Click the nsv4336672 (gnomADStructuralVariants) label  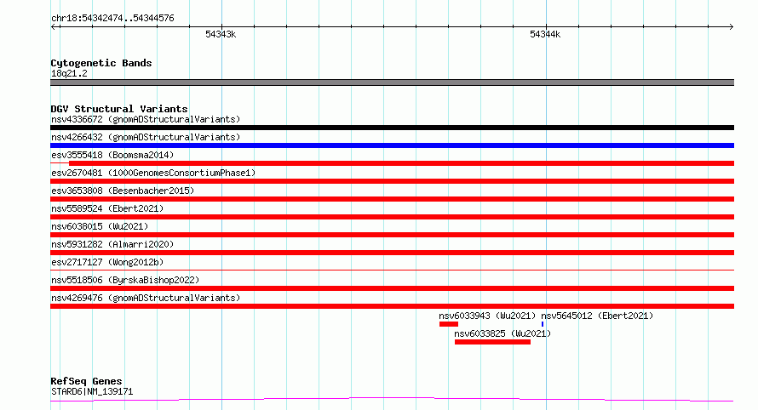point(146,119)
